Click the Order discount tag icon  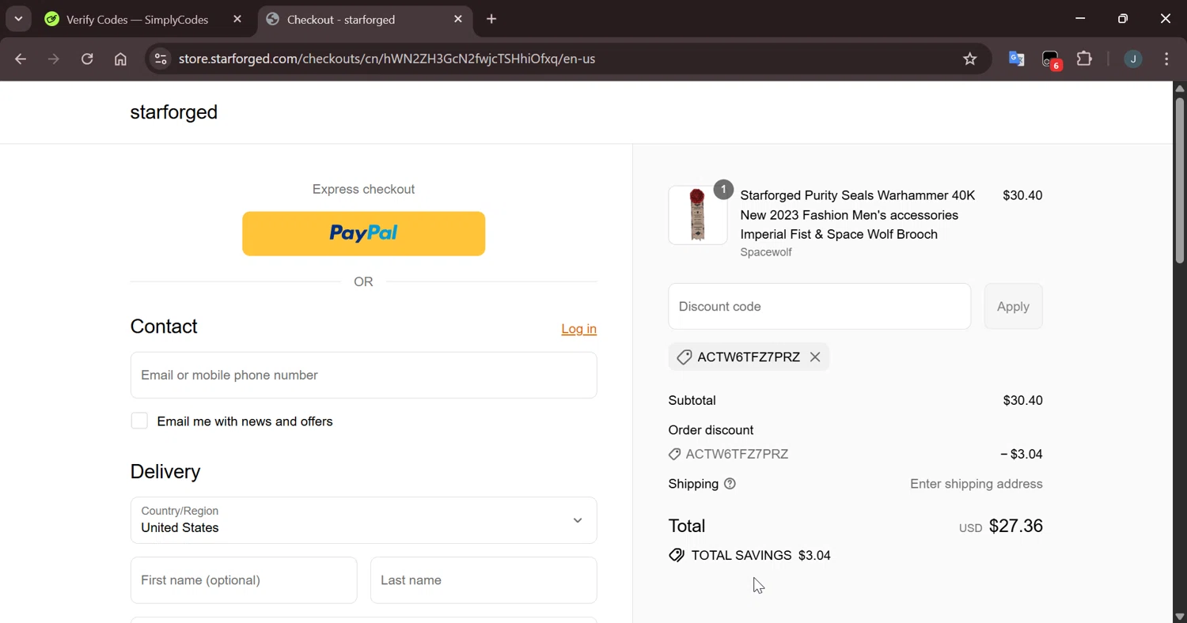pos(675,455)
